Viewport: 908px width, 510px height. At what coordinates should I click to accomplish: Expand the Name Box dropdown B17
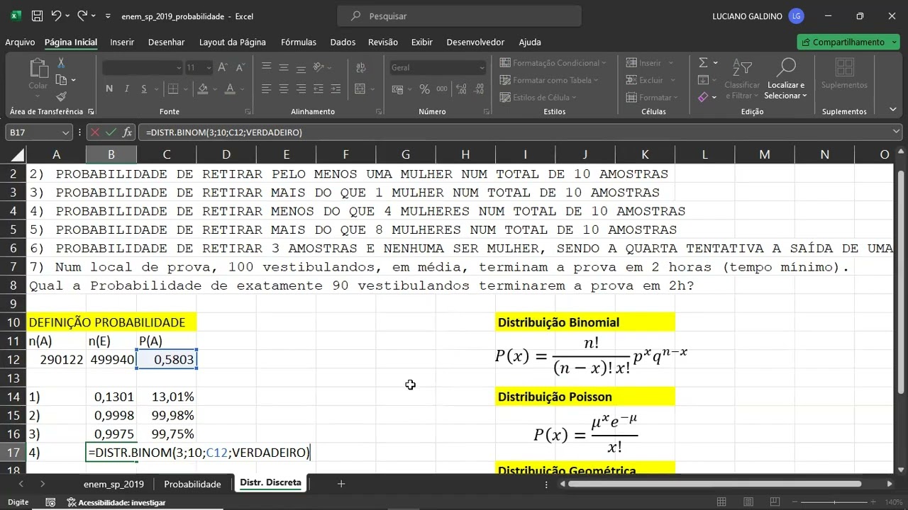(x=65, y=132)
